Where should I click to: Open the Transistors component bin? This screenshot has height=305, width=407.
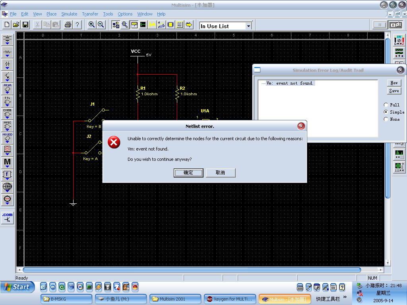pos(7,77)
